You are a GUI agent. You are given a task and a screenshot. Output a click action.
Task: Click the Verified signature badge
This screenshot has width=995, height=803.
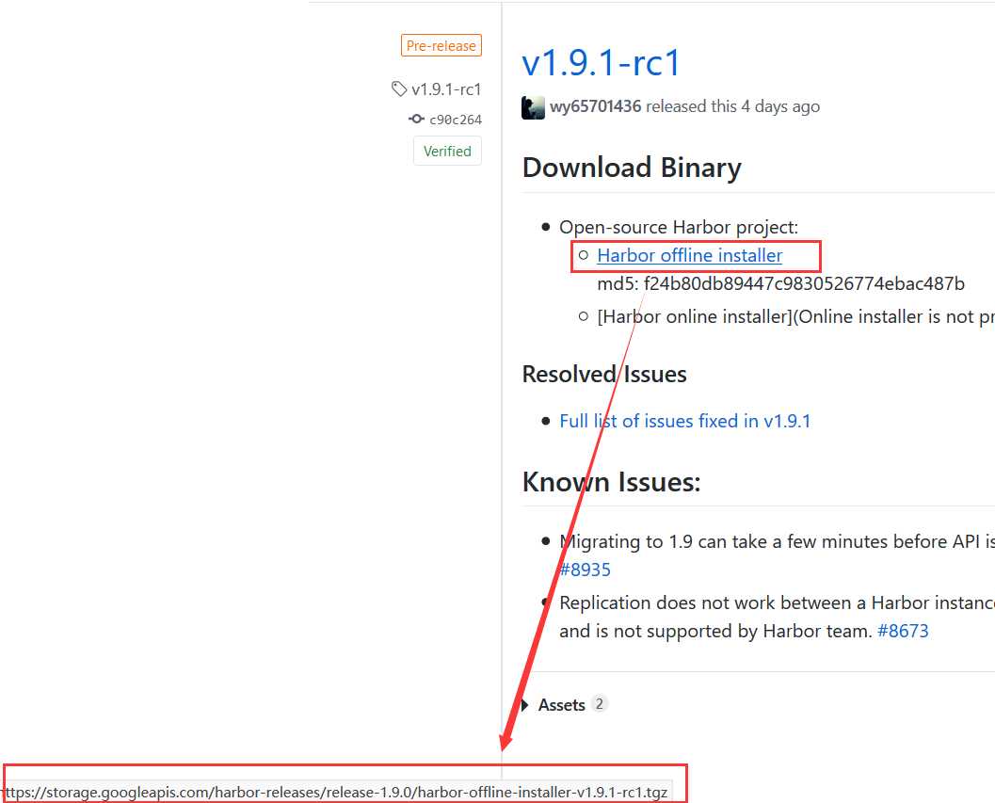click(x=447, y=151)
